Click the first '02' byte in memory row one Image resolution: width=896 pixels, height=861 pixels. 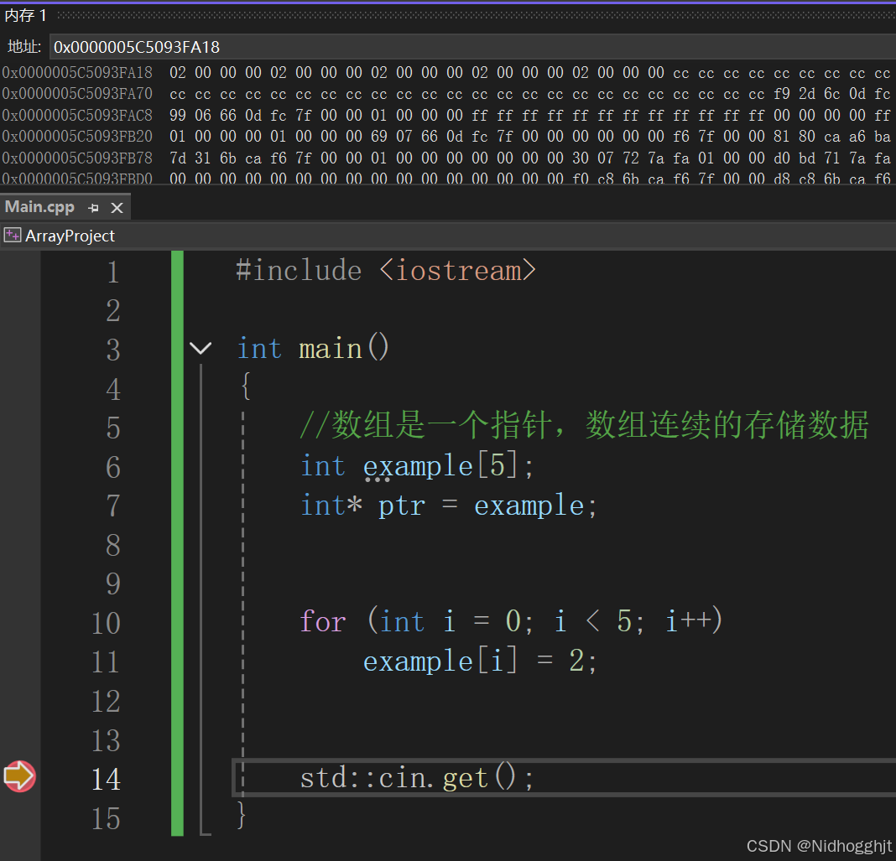point(178,72)
